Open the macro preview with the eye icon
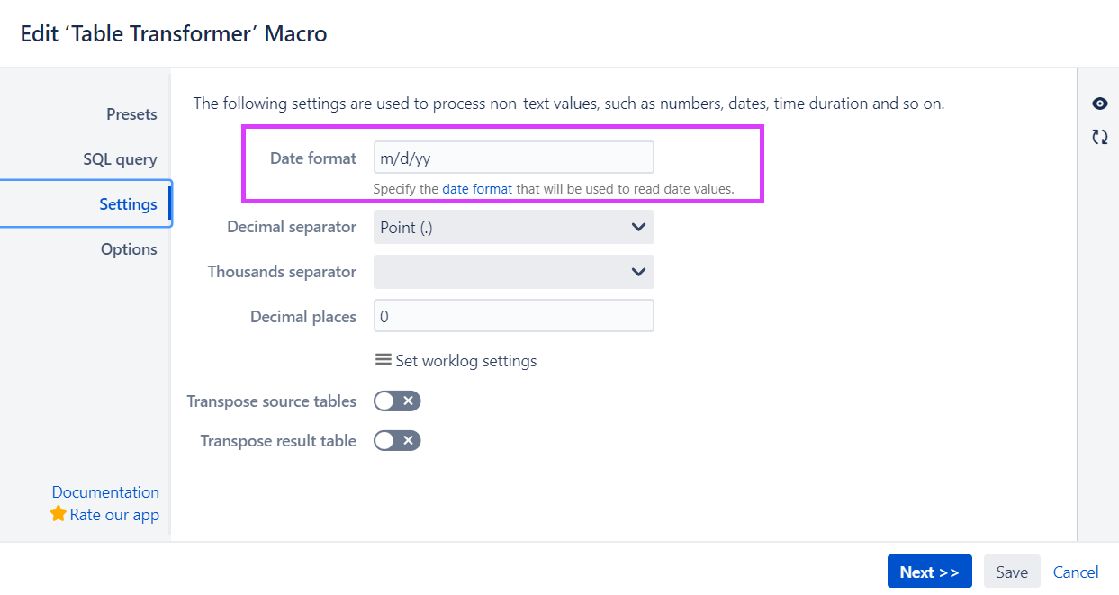The height and width of the screenshot is (595, 1119). pyautogui.click(x=1099, y=103)
